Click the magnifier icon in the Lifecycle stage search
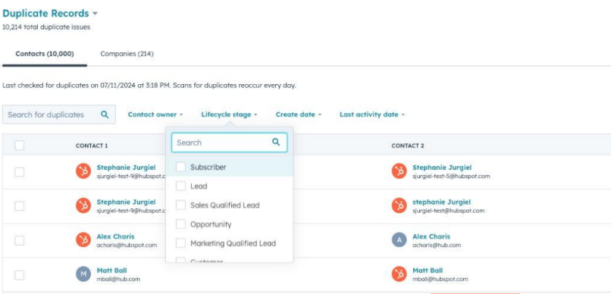Image resolution: width=611 pixels, height=294 pixels. click(x=276, y=142)
